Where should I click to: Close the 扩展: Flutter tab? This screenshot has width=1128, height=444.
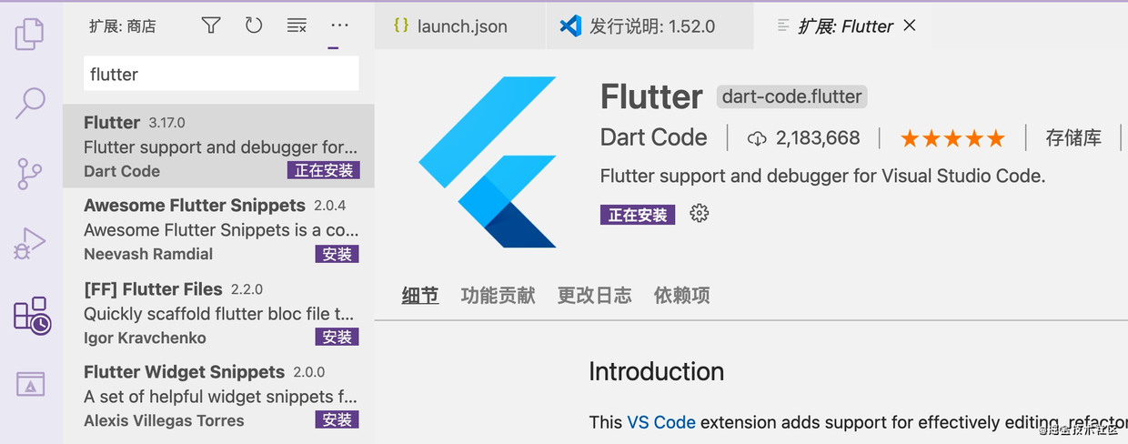click(x=910, y=25)
